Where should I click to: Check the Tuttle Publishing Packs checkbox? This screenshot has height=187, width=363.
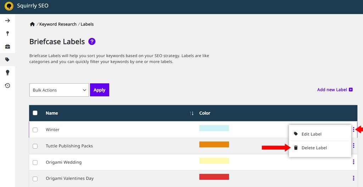click(x=35, y=146)
